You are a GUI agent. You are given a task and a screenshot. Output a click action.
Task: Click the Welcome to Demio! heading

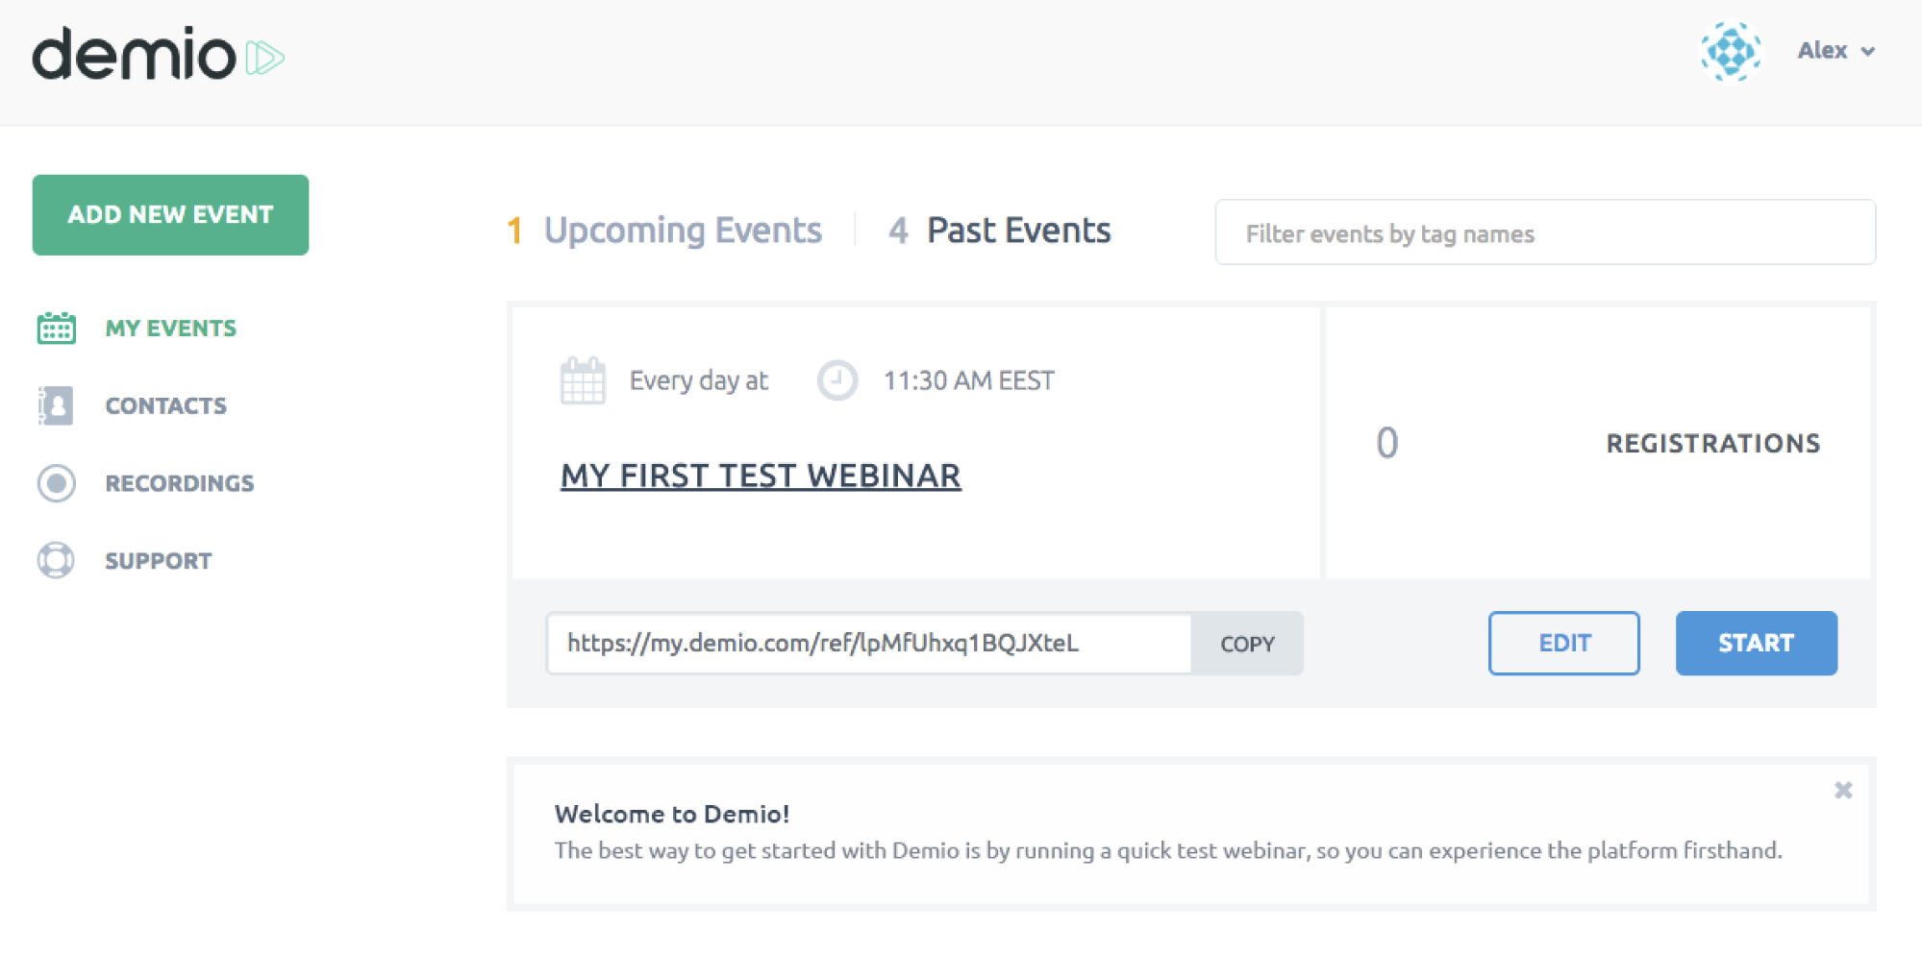point(672,814)
